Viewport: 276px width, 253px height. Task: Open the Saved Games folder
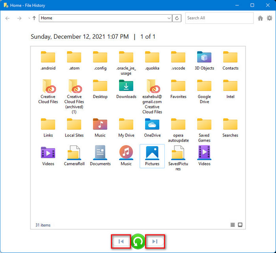tap(204, 130)
